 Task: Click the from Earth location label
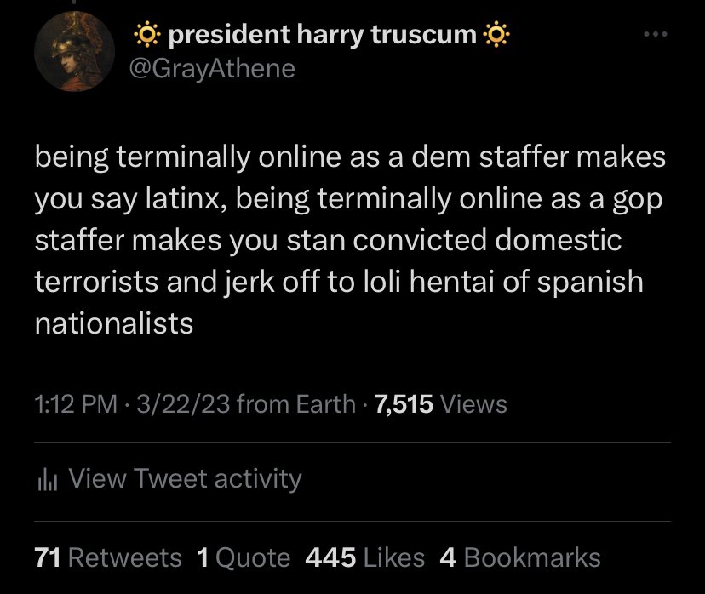294,403
